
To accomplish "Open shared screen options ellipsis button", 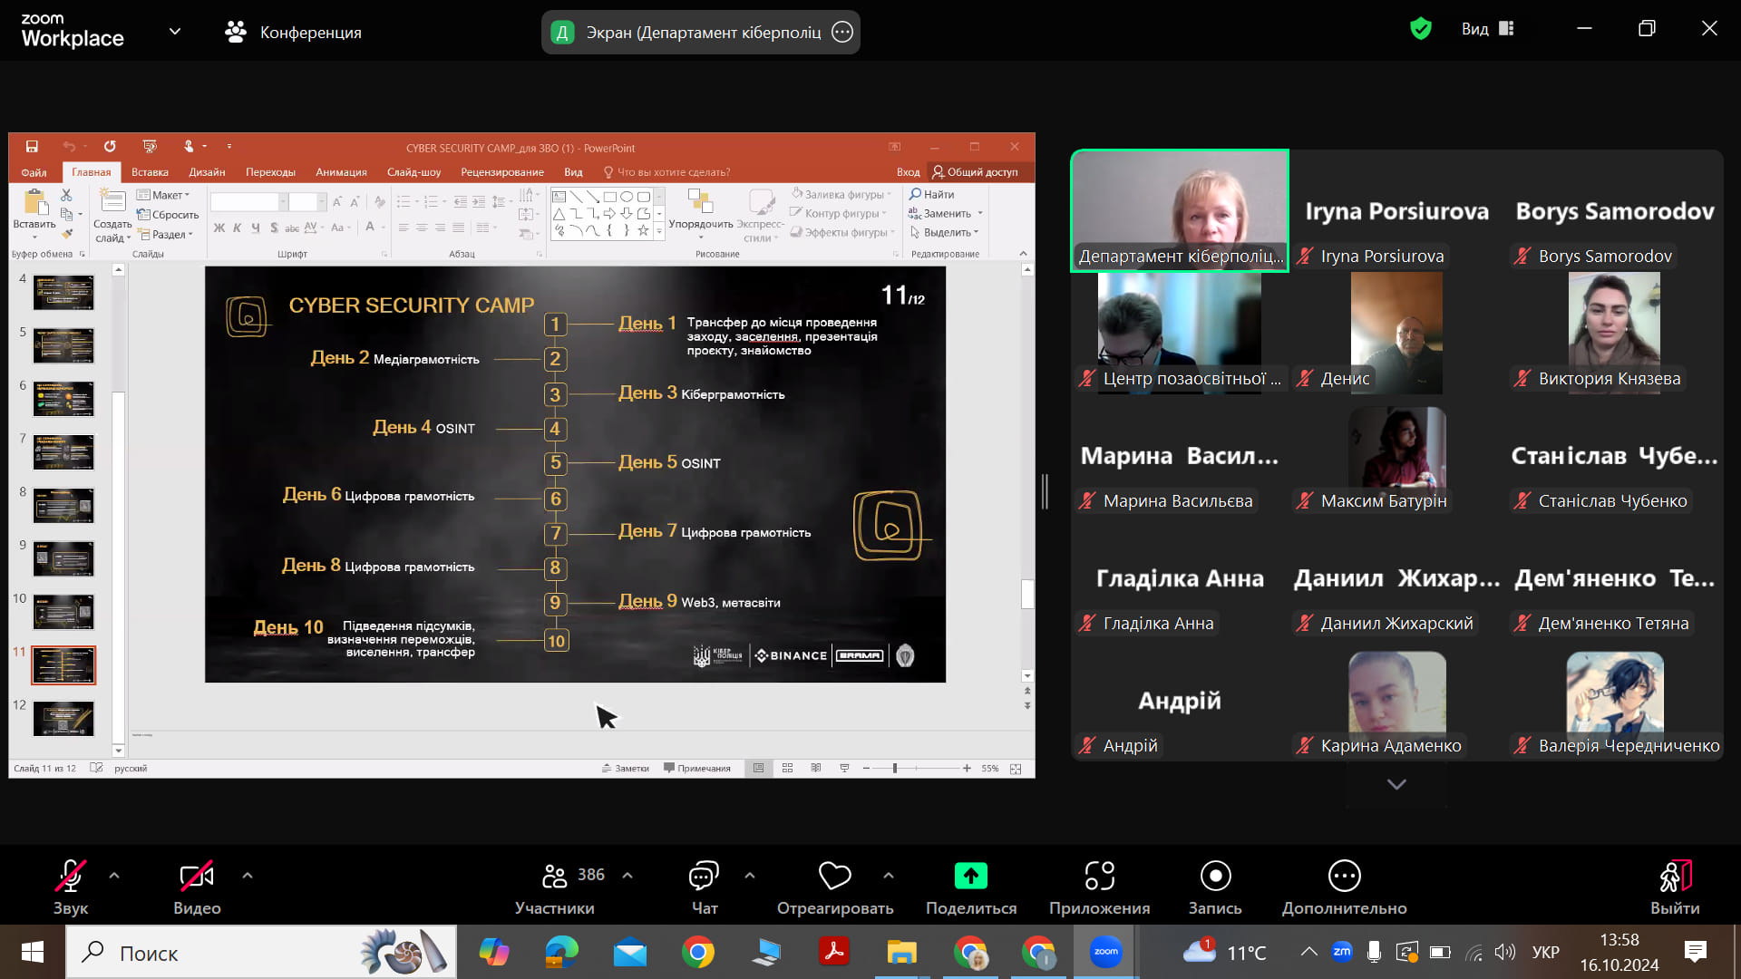I will coord(842,33).
